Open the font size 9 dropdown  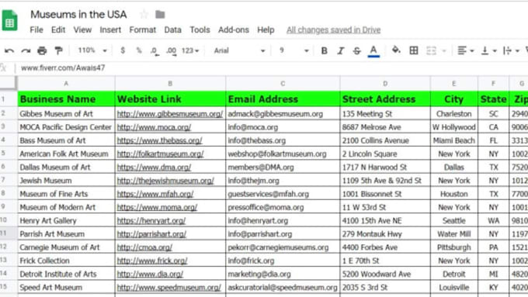pos(294,50)
